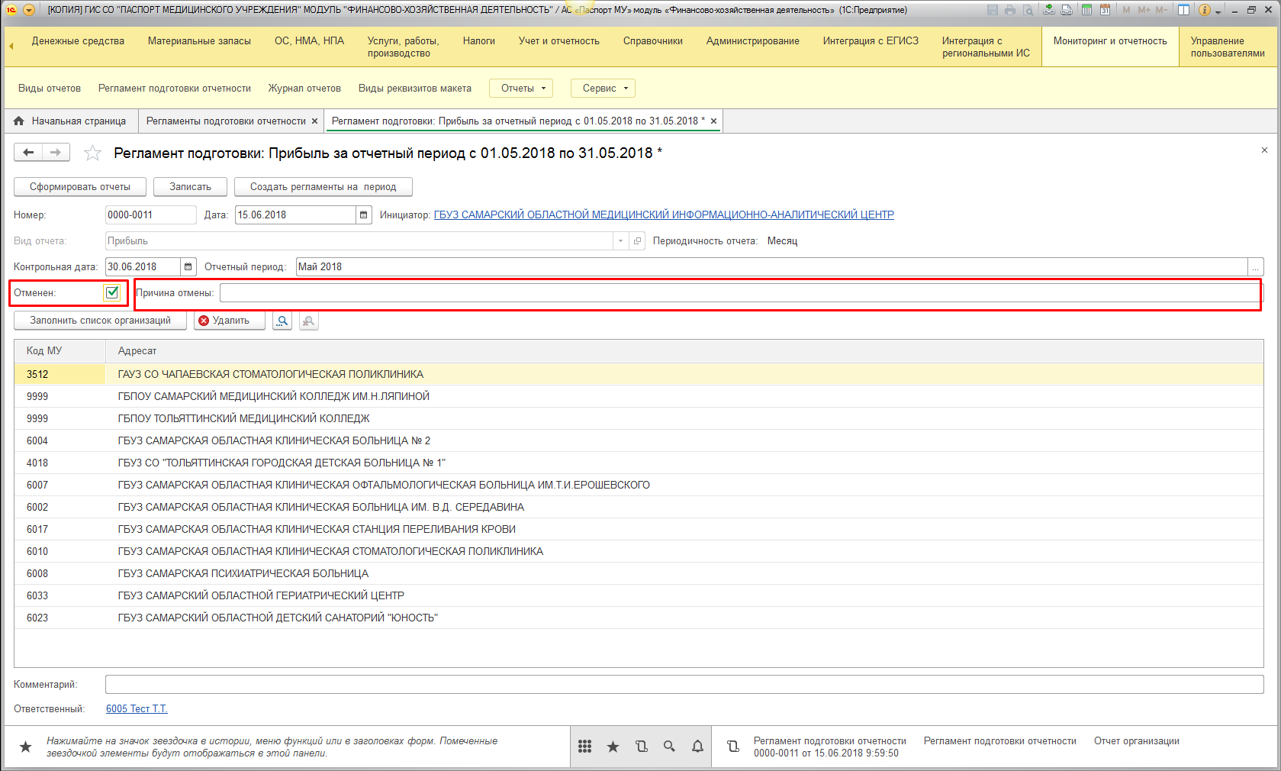1281x771 pixels.
Task: Go back with the left arrow button
Action: coord(28,153)
